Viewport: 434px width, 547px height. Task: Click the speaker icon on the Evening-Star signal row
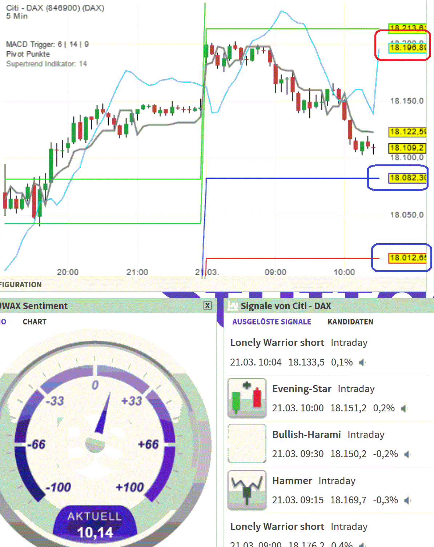tap(403, 408)
